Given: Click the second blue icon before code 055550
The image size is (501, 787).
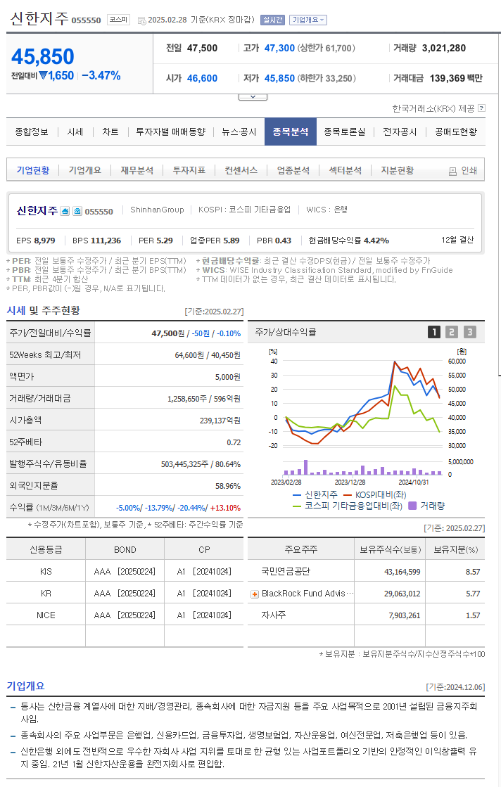Looking at the screenshot, I should pyautogui.click(x=77, y=211).
